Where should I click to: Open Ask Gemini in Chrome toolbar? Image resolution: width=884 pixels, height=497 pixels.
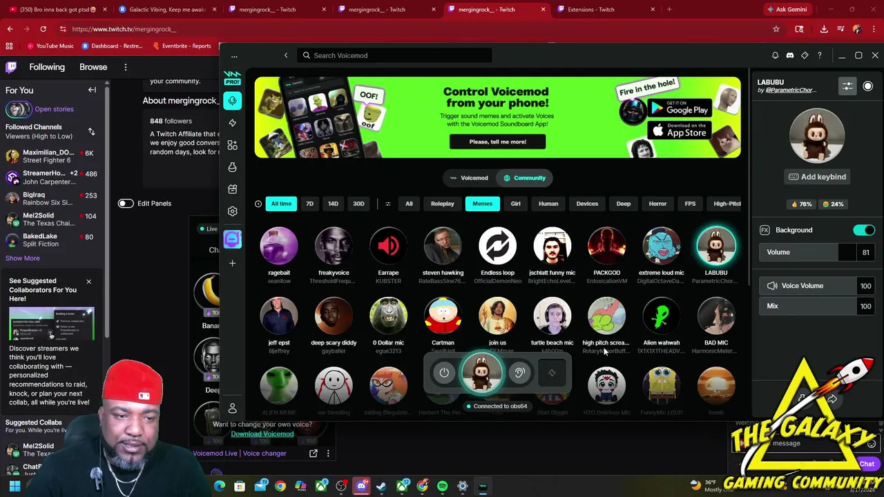(787, 9)
